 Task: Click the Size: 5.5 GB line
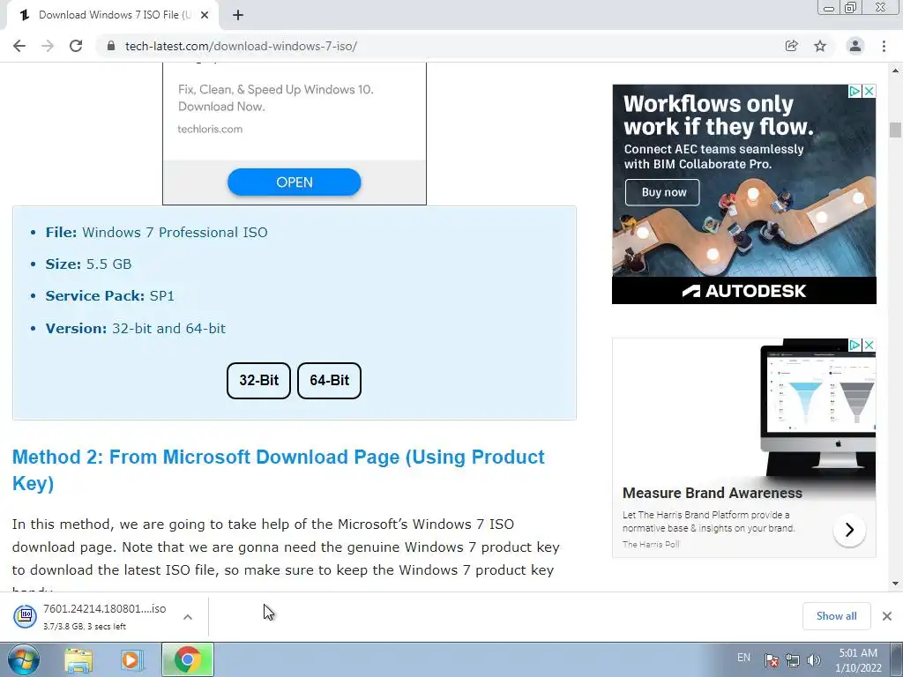89,264
